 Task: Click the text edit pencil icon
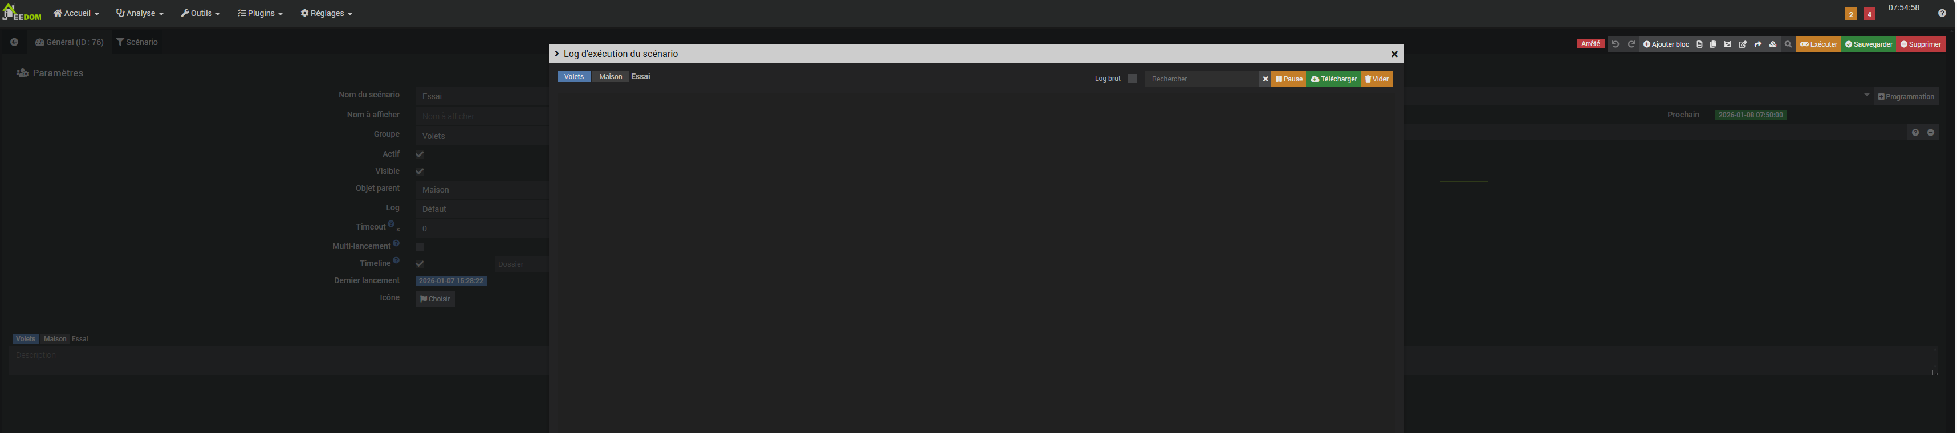pyautogui.click(x=1743, y=44)
